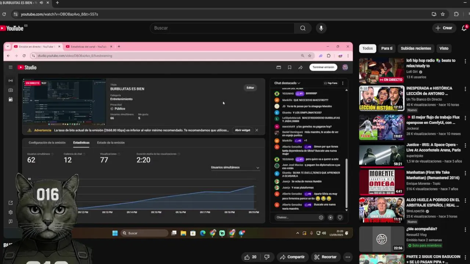Open ¿Me acompañáis? video title
This screenshot has height=264, width=470.
(422, 229)
